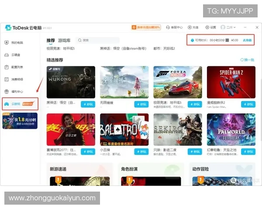
Task: Open the Forza Horizon 5 thumbnail
Action: (x=178, y=82)
